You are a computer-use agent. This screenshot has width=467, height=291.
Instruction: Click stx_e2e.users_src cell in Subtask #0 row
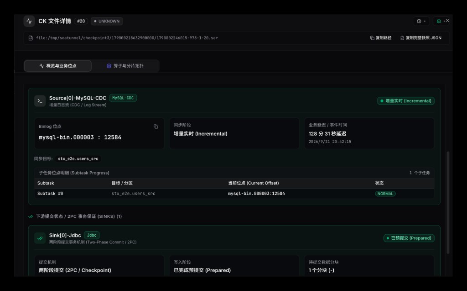click(134, 194)
